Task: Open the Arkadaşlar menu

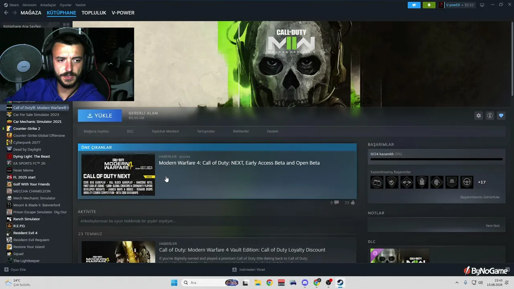Action: [x=48, y=5]
